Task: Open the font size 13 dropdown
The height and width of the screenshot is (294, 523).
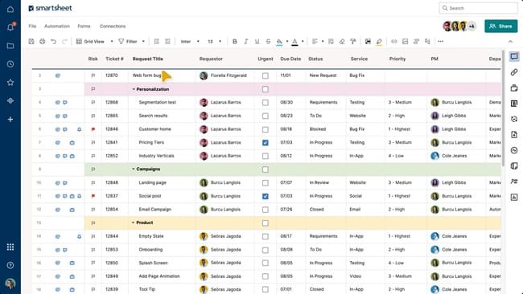Action: click(215, 42)
